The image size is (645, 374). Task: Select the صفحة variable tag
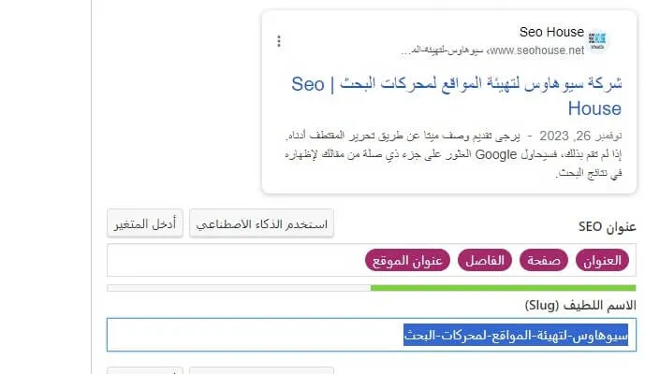[x=544, y=260]
